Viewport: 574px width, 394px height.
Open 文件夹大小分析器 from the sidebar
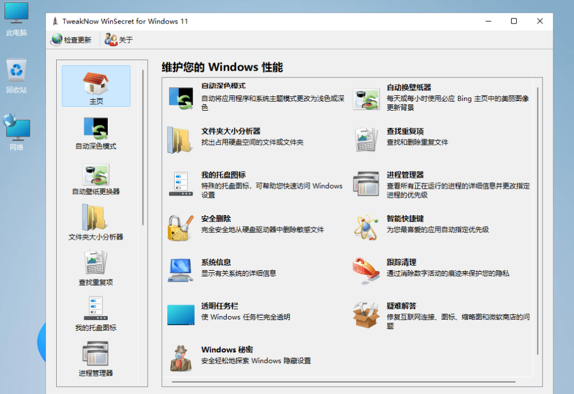pos(96,220)
